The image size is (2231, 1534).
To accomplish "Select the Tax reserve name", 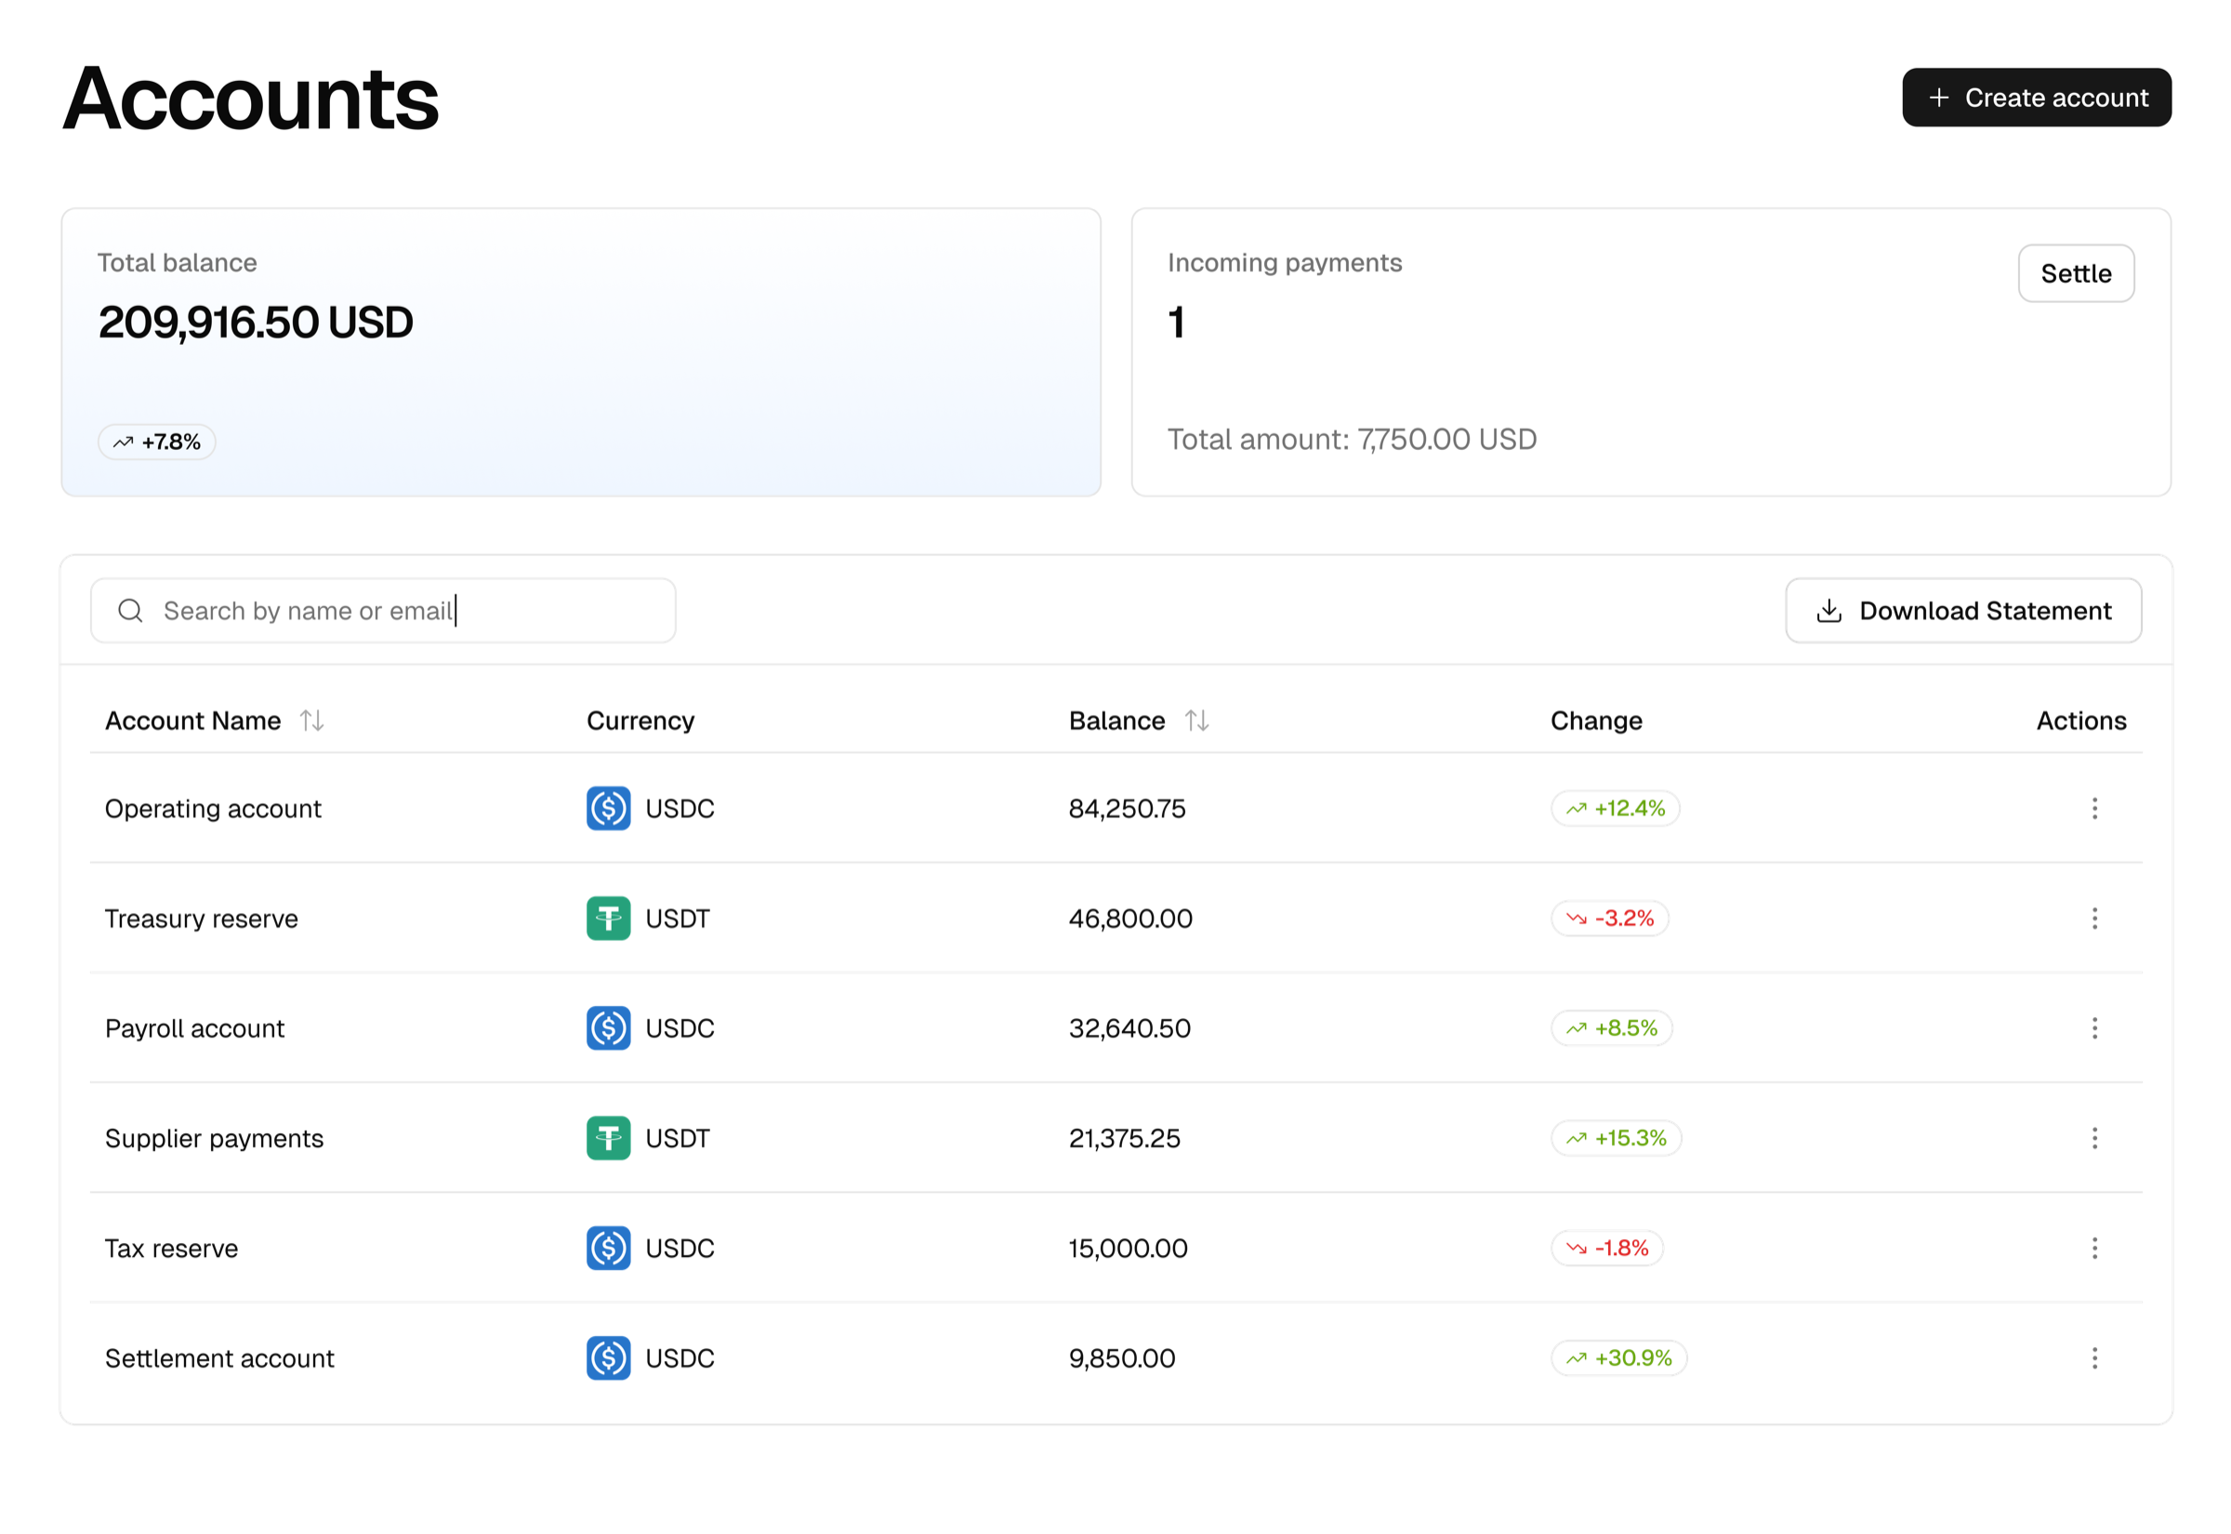I will [x=172, y=1248].
